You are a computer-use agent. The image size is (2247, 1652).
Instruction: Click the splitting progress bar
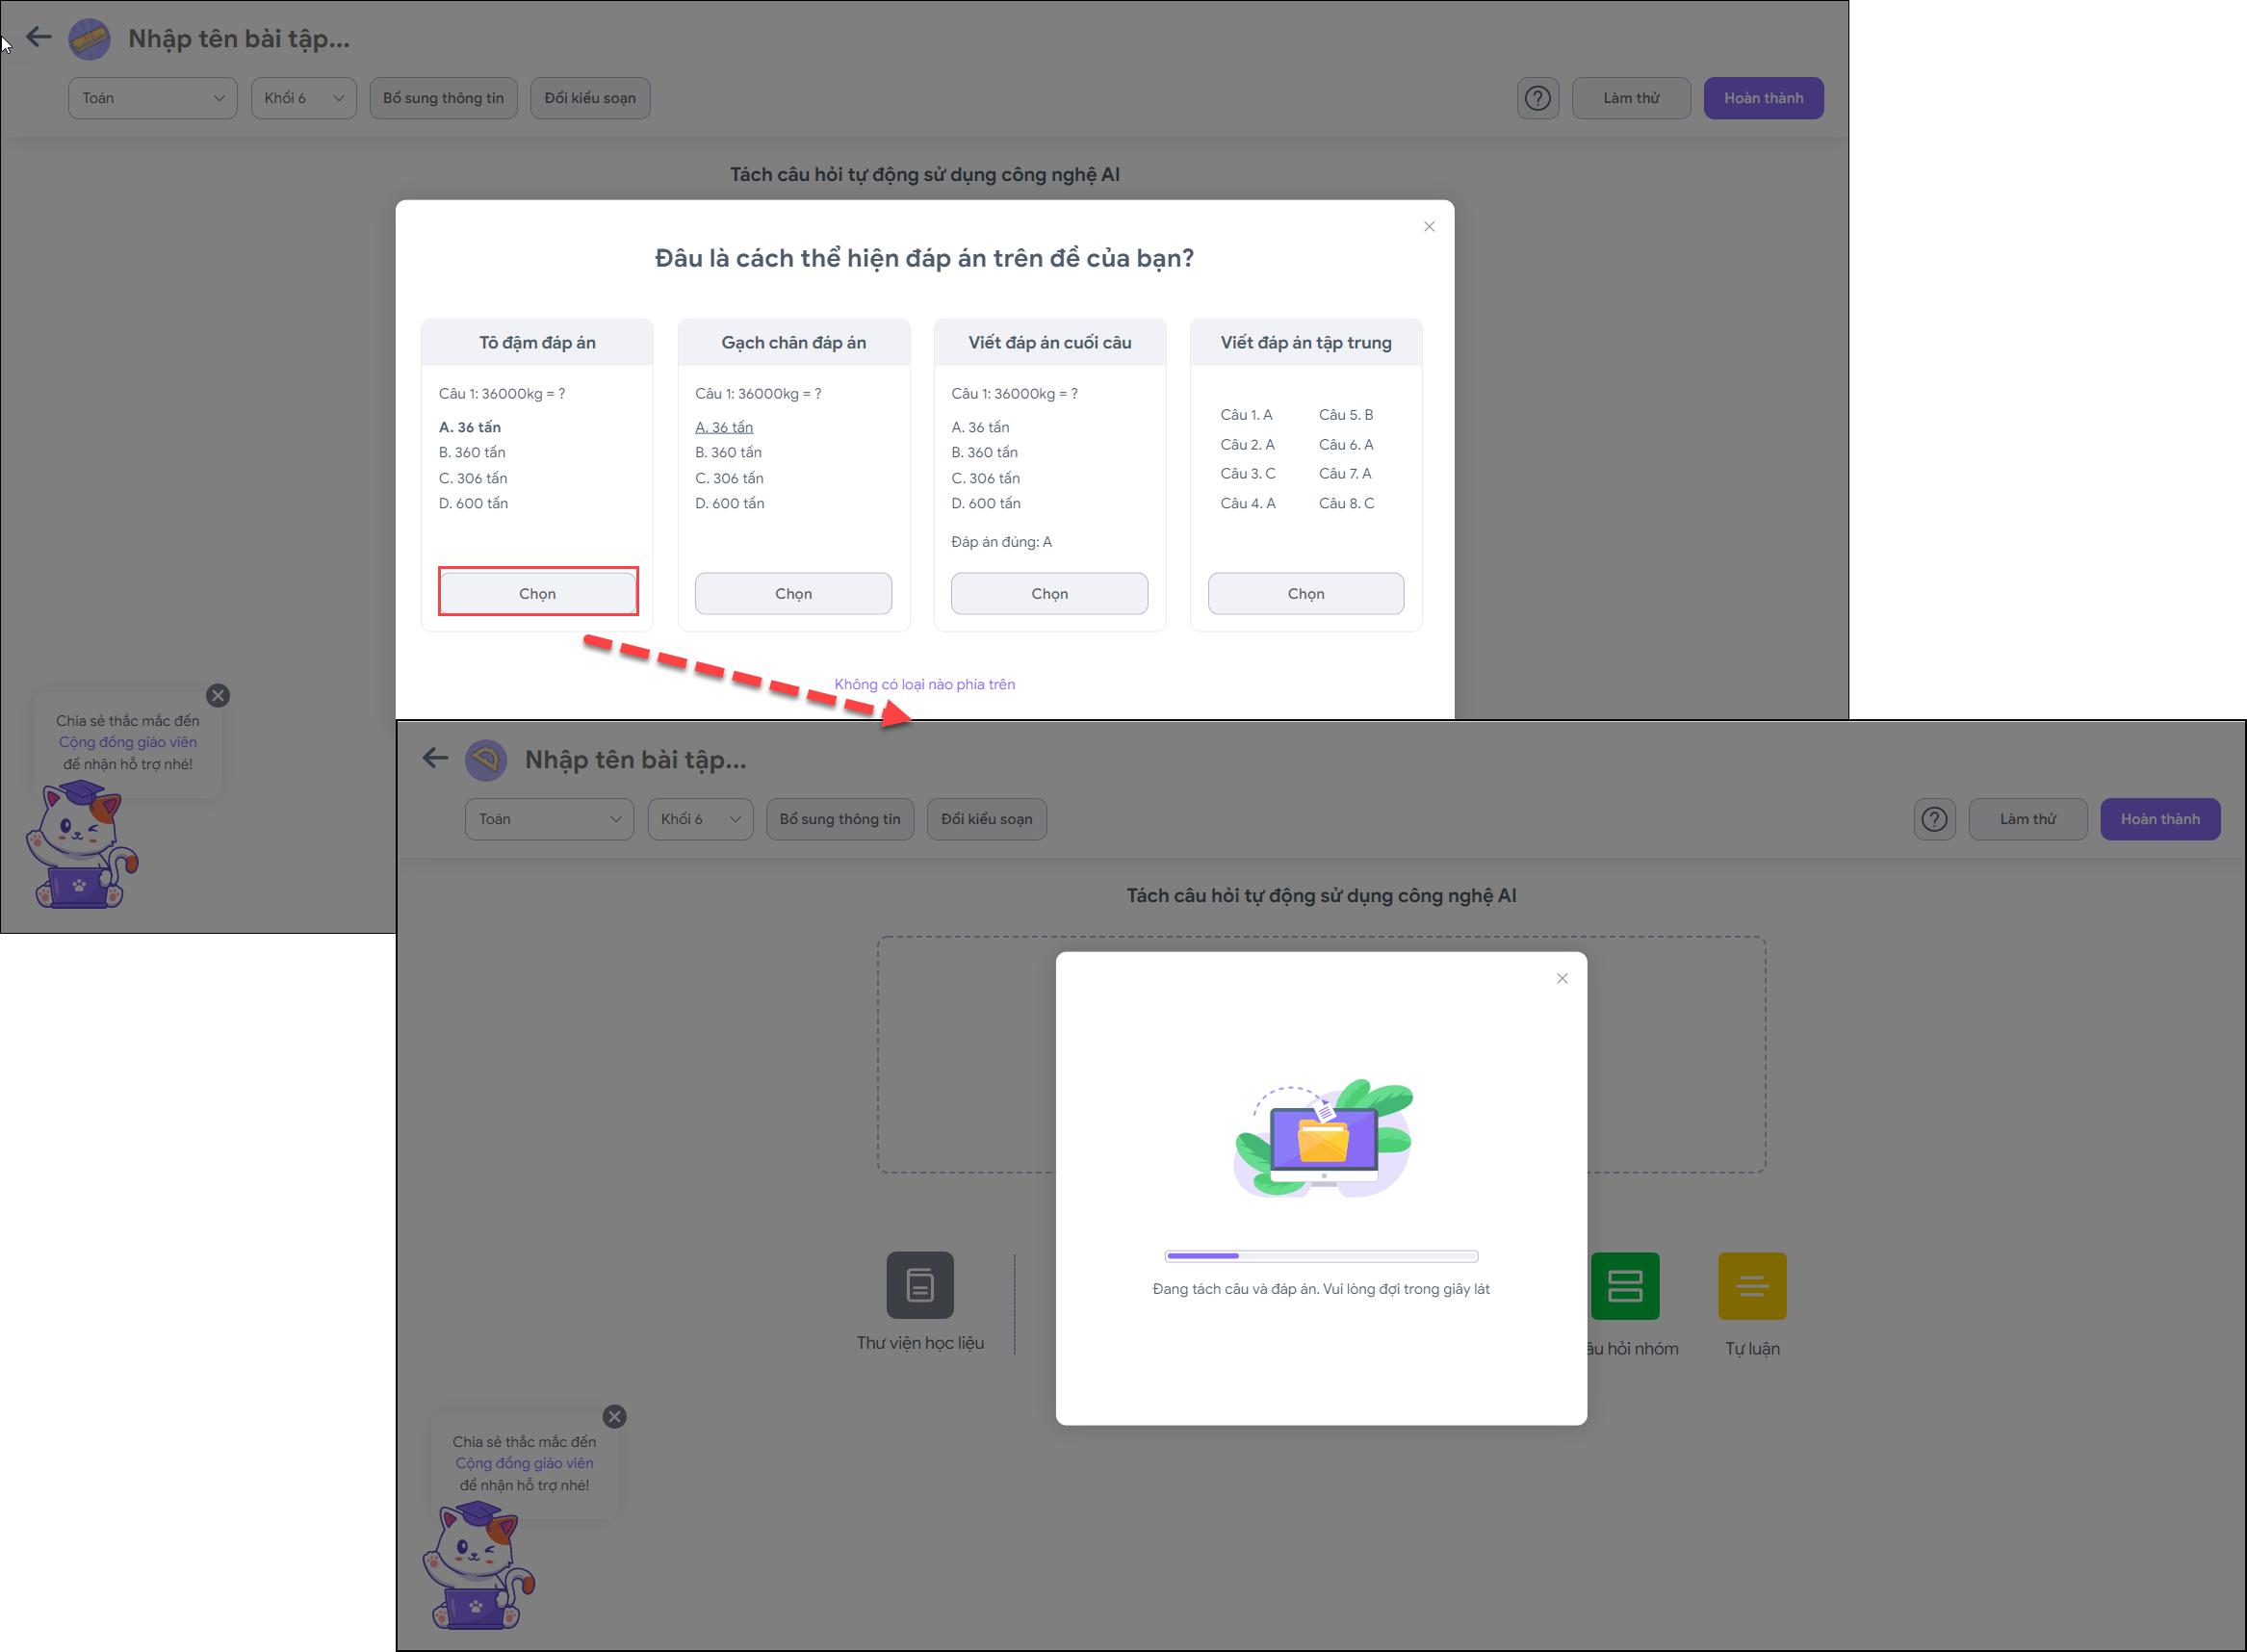tap(1320, 1256)
